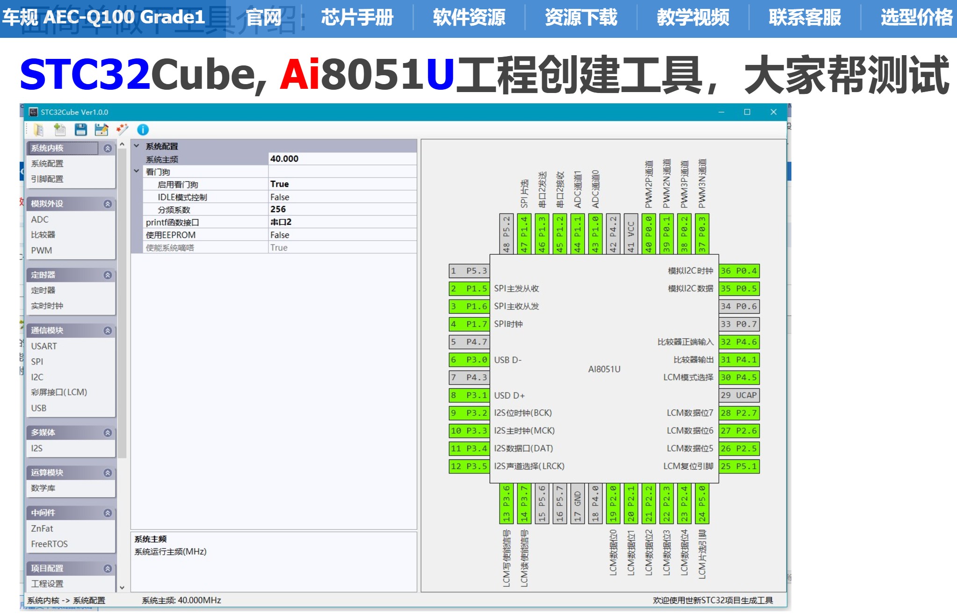Collapse the 项目配置 sidebar group

[x=108, y=568]
